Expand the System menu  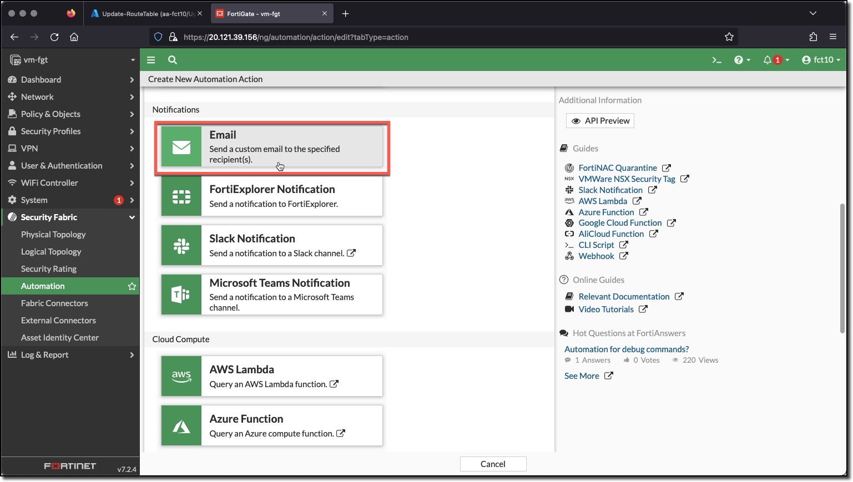click(70, 200)
